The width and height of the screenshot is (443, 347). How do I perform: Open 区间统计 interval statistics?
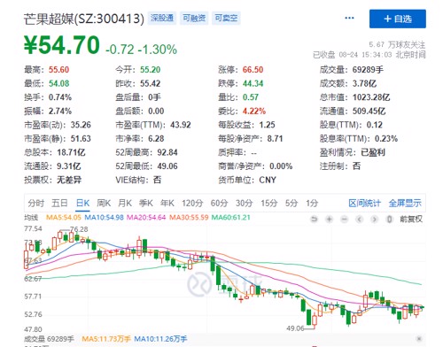coord(365,203)
